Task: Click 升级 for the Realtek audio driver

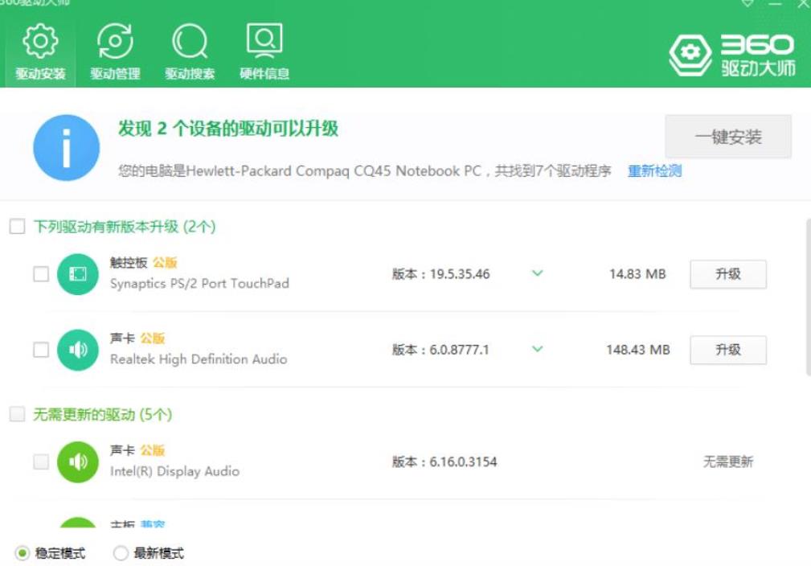Action: (x=728, y=350)
